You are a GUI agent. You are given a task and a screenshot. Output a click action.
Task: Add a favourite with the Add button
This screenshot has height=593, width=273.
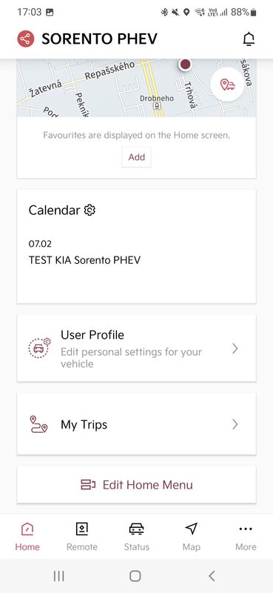tap(137, 157)
